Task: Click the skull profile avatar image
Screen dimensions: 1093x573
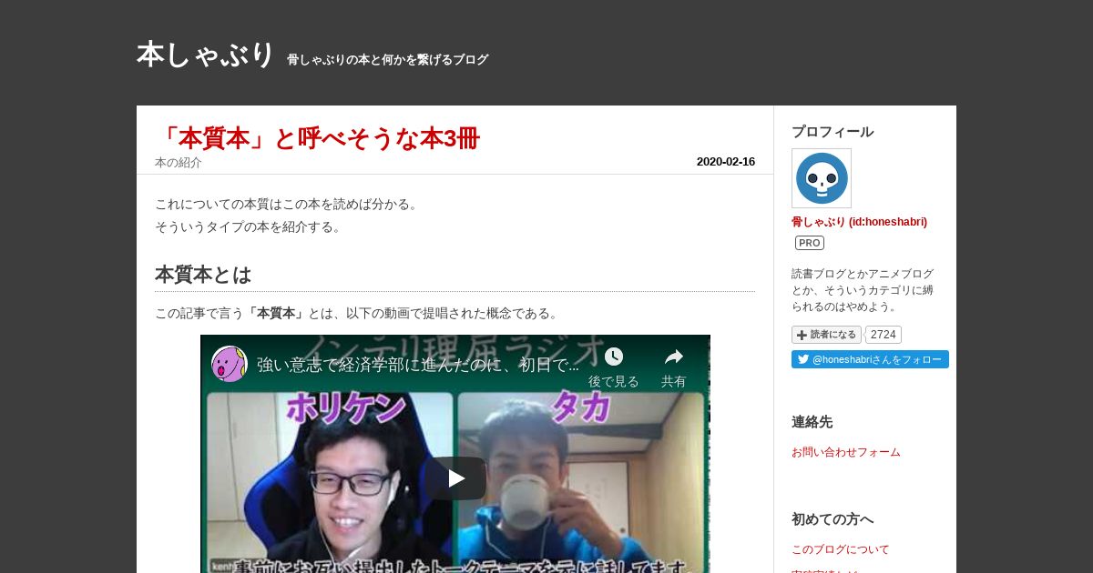Action: pyautogui.click(x=822, y=178)
